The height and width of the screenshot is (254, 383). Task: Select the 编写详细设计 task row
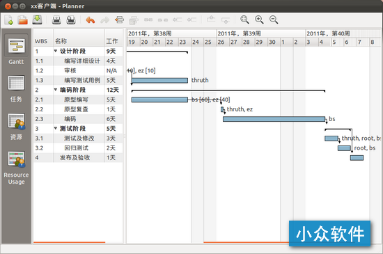tap(78, 61)
